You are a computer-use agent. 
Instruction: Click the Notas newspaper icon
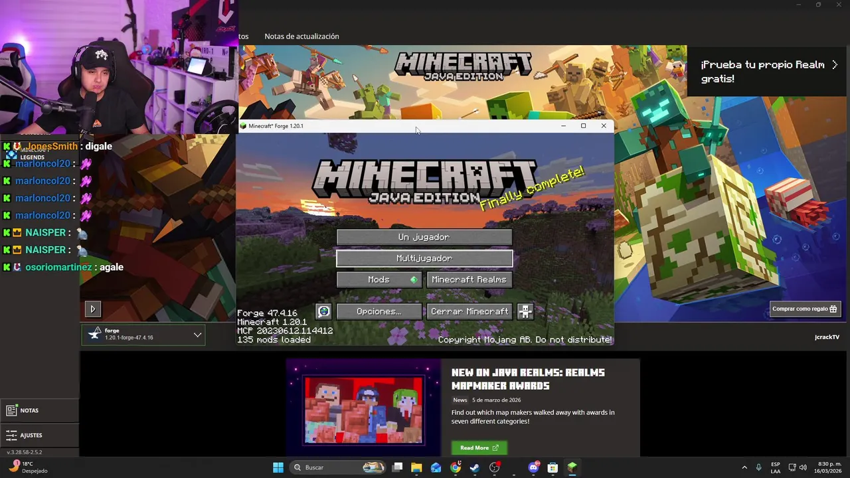pos(11,410)
